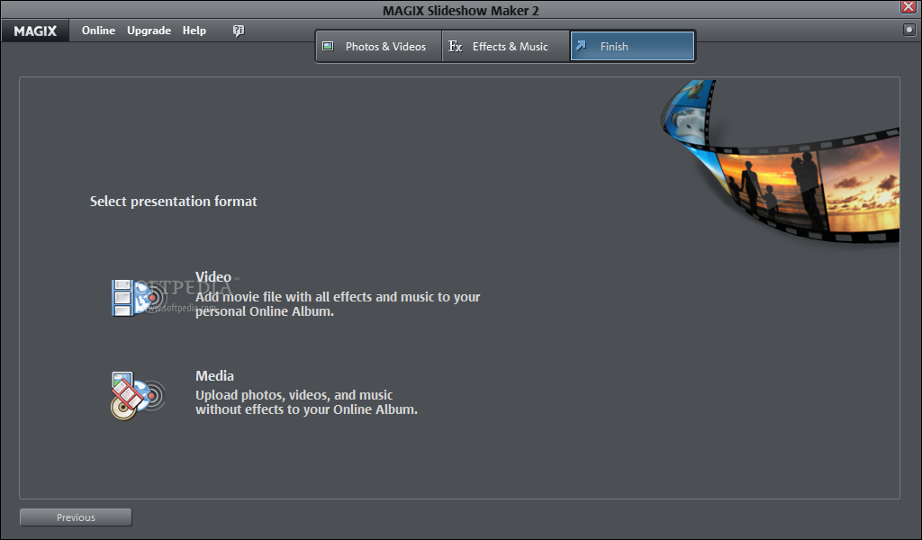Select the Media format title

tap(214, 375)
